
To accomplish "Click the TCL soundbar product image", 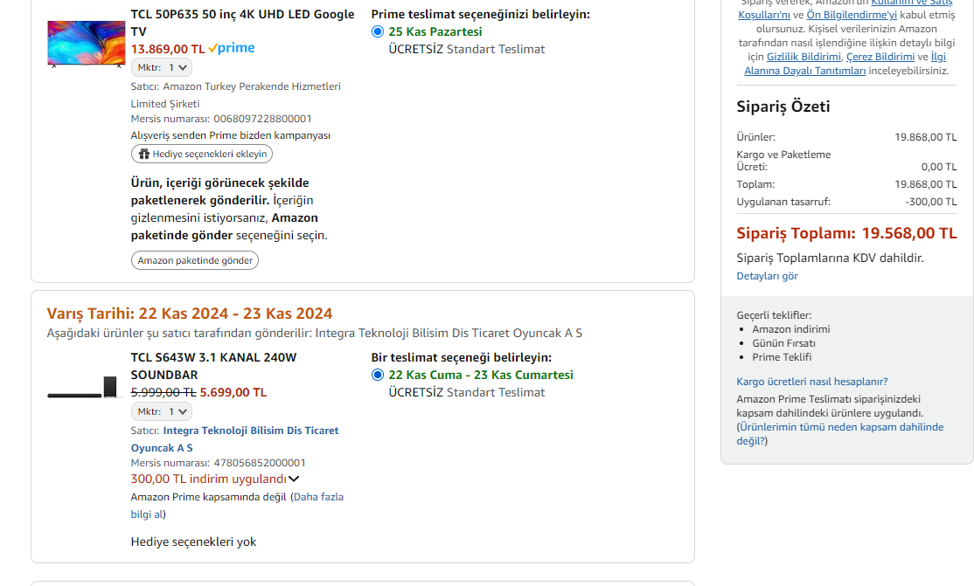I will coord(82,388).
